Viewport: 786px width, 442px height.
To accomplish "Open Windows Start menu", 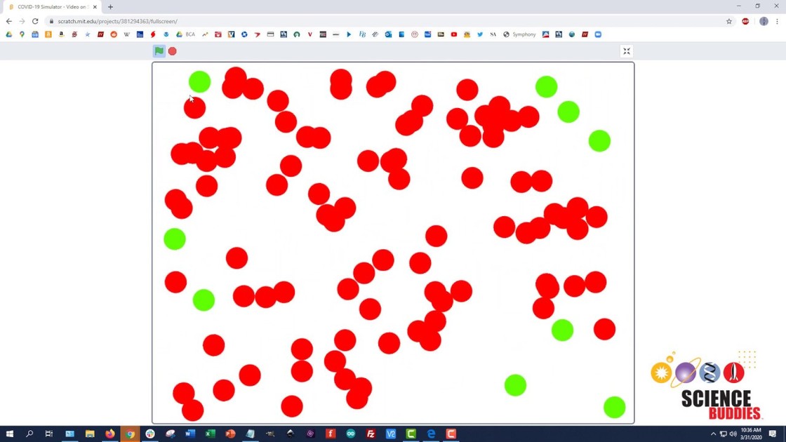I will [x=10, y=434].
